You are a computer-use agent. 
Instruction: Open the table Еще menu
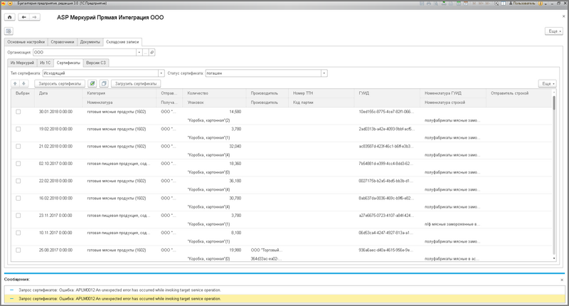548,83
